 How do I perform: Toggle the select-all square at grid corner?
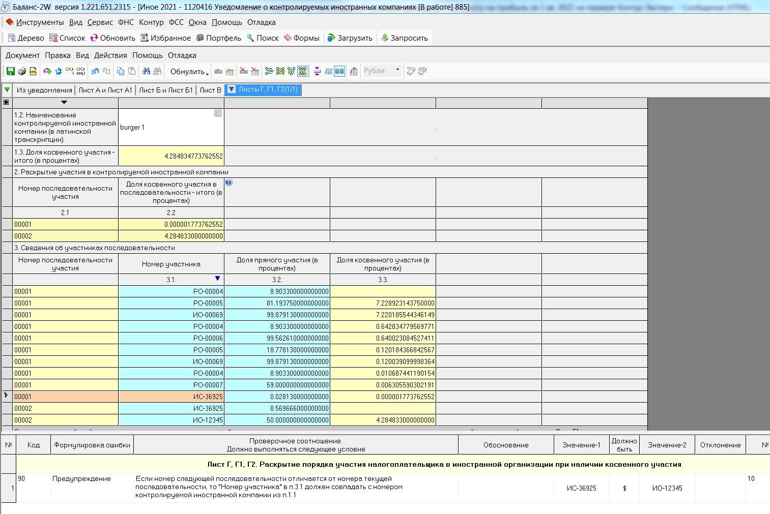[6, 103]
